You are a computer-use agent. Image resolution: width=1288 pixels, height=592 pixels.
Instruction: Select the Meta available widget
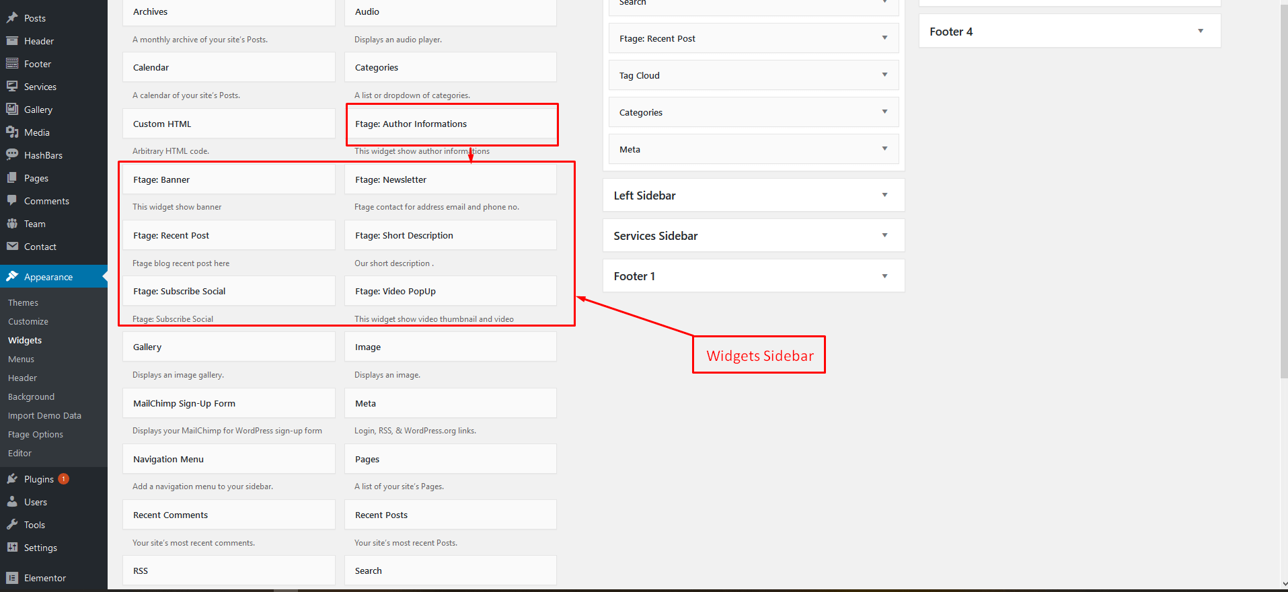[451, 403]
